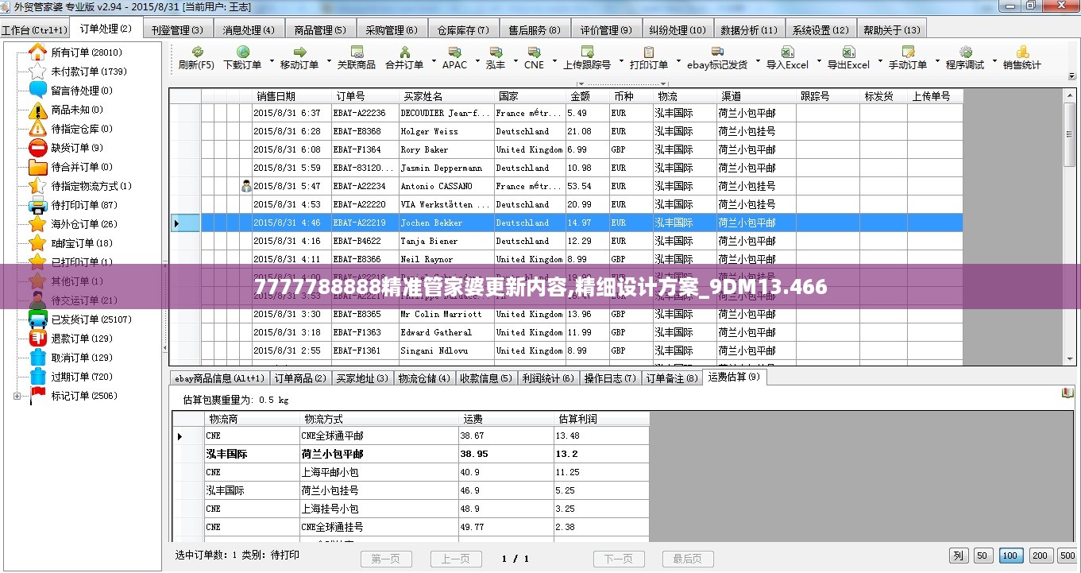This screenshot has width=1081, height=573.
Task: Open dropdown arrow next to 导出Excel
Action: 878,61
